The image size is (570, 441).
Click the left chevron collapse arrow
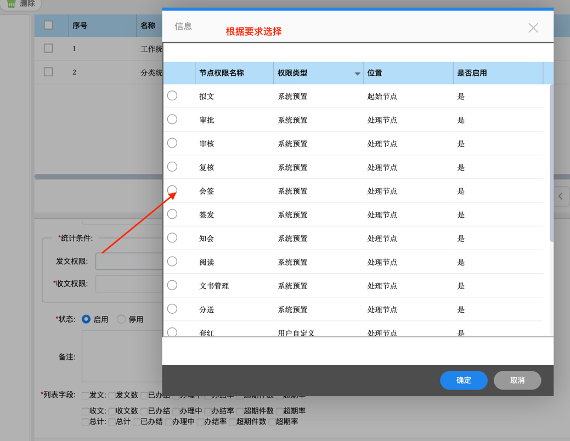tap(560, 196)
